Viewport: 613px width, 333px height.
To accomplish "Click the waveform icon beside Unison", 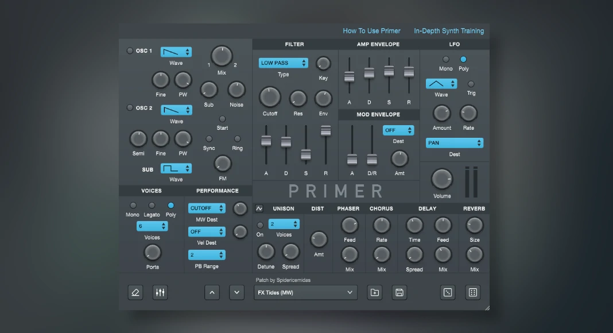I will click(259, 208).
